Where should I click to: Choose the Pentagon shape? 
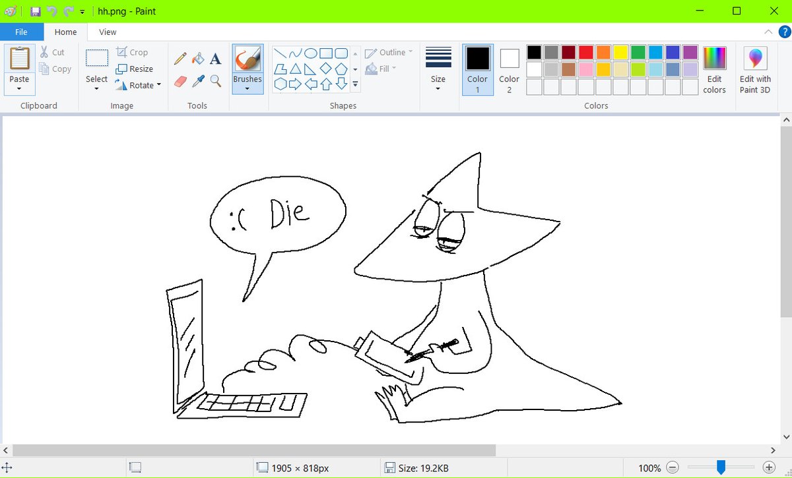341,69
